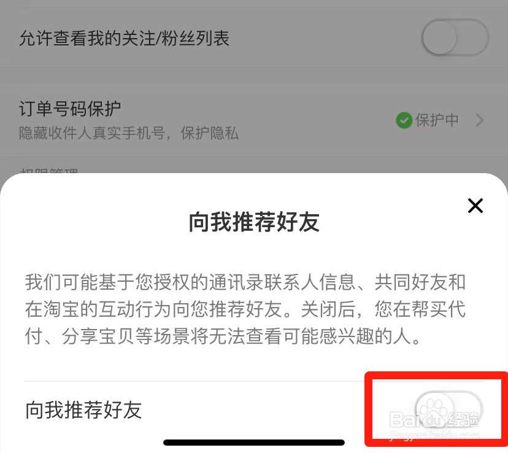Tap the 保护中 status text
This screenshot has width=508, height=453.
[x=437, y=120]
